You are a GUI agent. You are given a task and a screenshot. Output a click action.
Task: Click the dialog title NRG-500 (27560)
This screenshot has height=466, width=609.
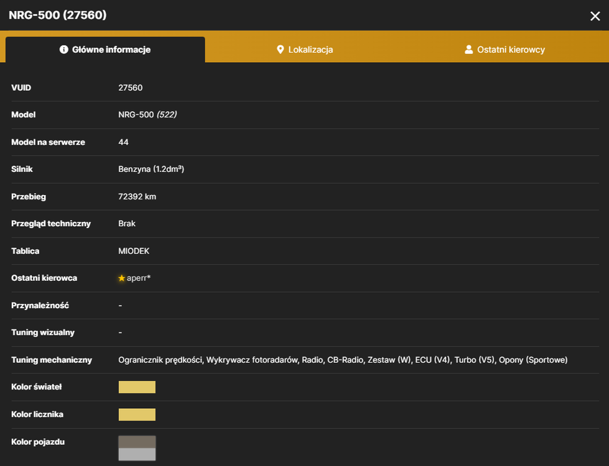(x=57, y=15)
